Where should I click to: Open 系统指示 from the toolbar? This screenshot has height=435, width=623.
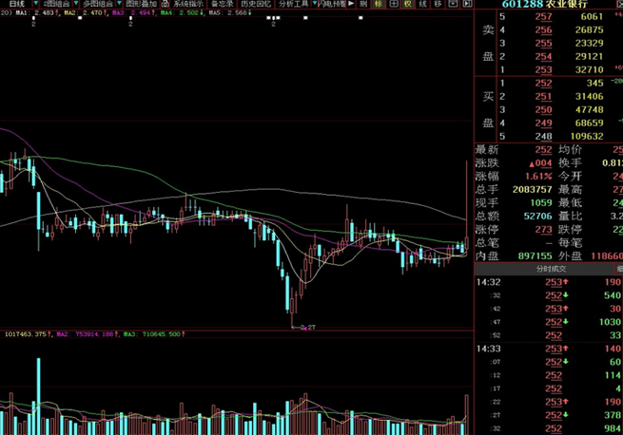[186, 4]
